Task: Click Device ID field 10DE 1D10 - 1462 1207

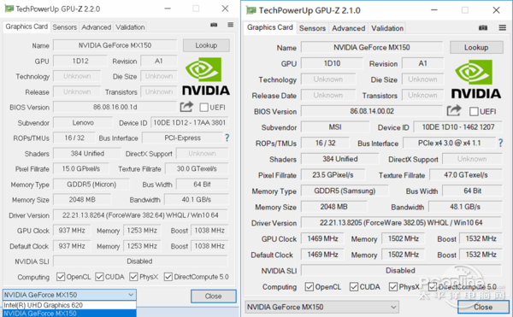Action: 458,126
